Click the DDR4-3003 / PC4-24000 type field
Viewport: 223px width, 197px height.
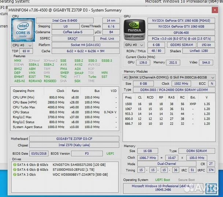pos(174,90)
